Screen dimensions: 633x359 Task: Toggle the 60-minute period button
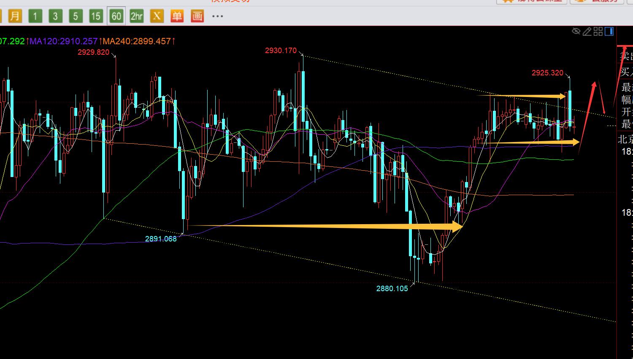116,16
